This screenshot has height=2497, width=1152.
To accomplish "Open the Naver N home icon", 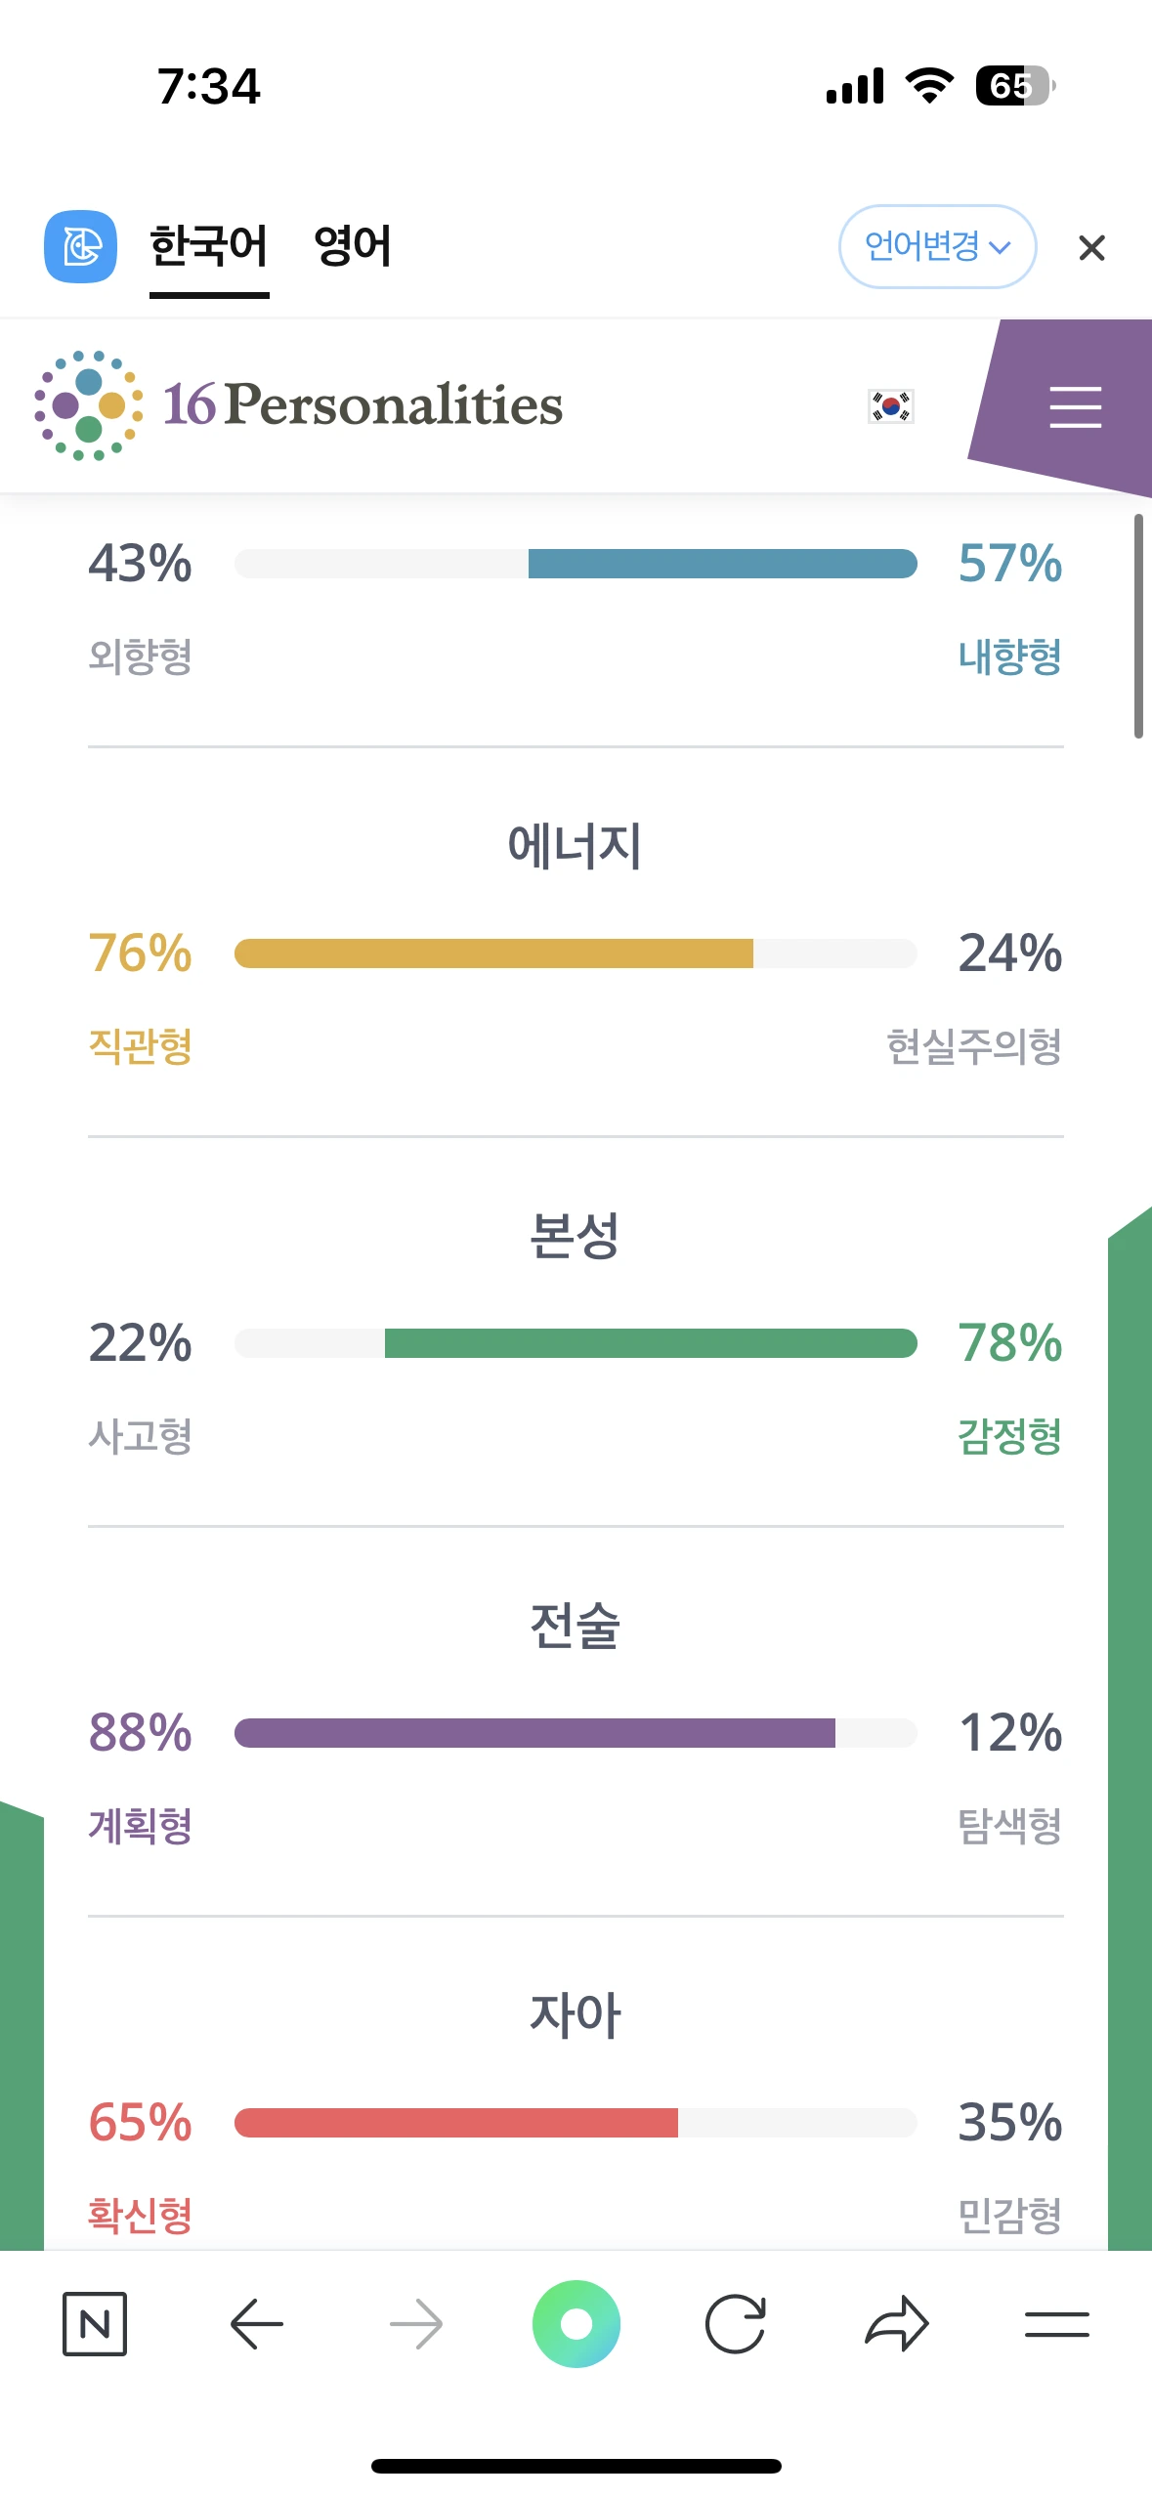I will pyautogui.click(x=95, y=2324).
